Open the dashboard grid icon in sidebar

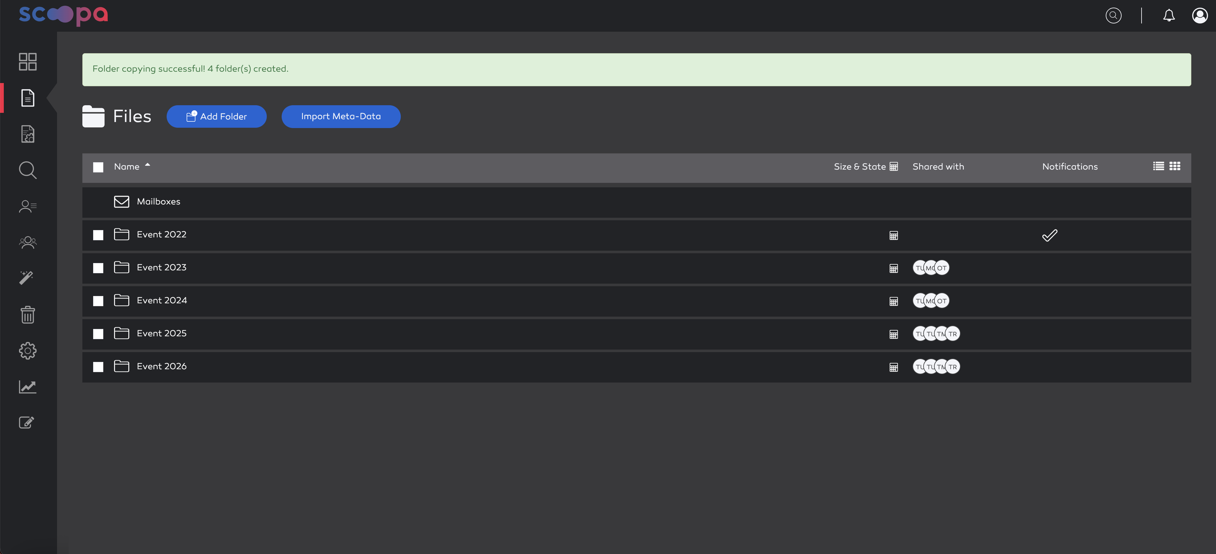[x=27, y=61]
